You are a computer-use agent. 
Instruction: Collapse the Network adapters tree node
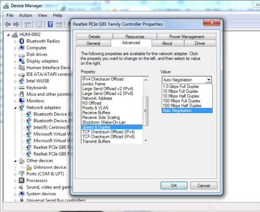tap(15, 108)
